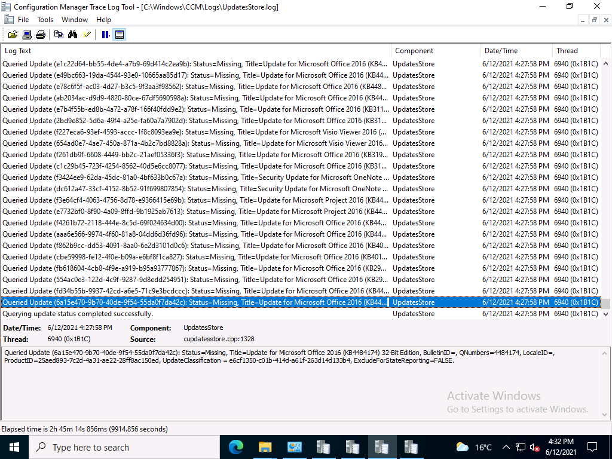Click the Highlight marker toolbar icon
The width and height of the screenshot is (612, 459).
pyautogui.click(x=87, y=35)
